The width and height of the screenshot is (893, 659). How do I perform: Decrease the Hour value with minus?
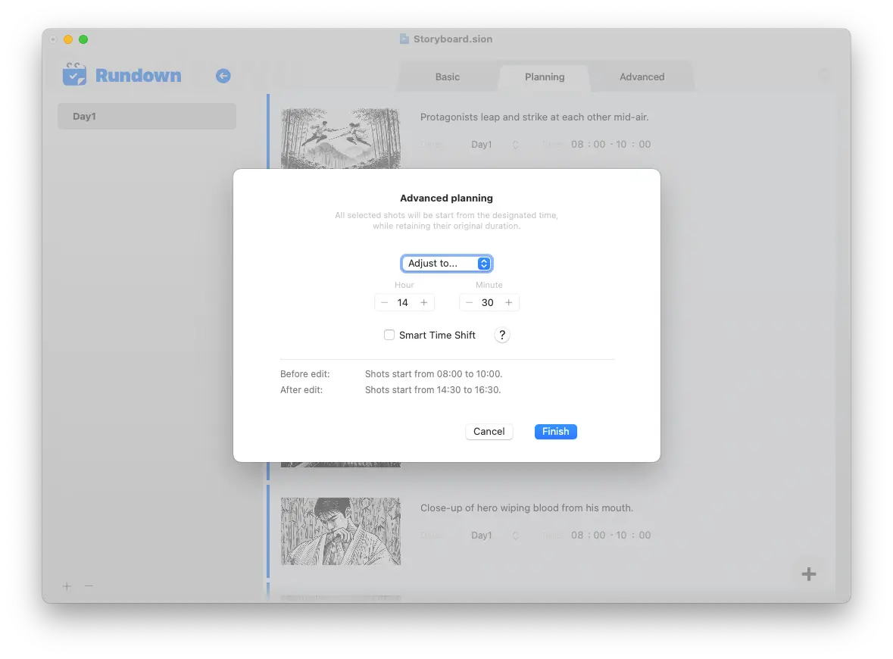pyautogui.click(x=384, y=302)
